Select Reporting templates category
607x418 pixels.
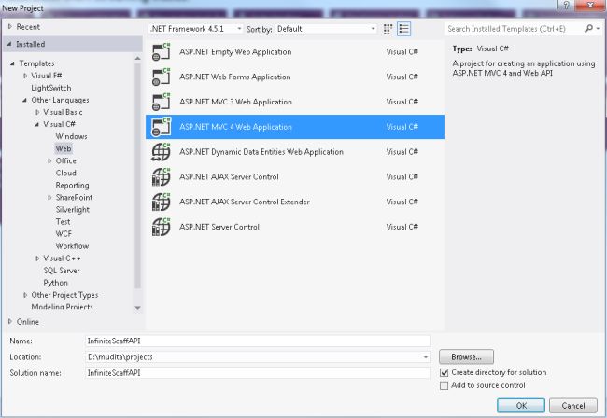pos(73,186)
